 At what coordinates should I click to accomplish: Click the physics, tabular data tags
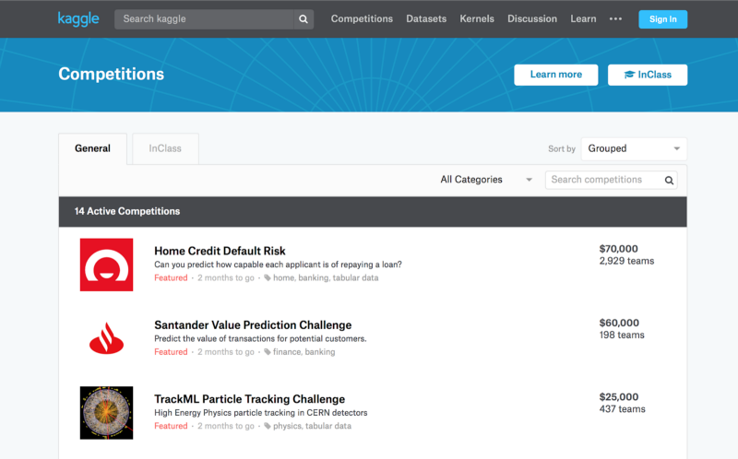[312, 426]
